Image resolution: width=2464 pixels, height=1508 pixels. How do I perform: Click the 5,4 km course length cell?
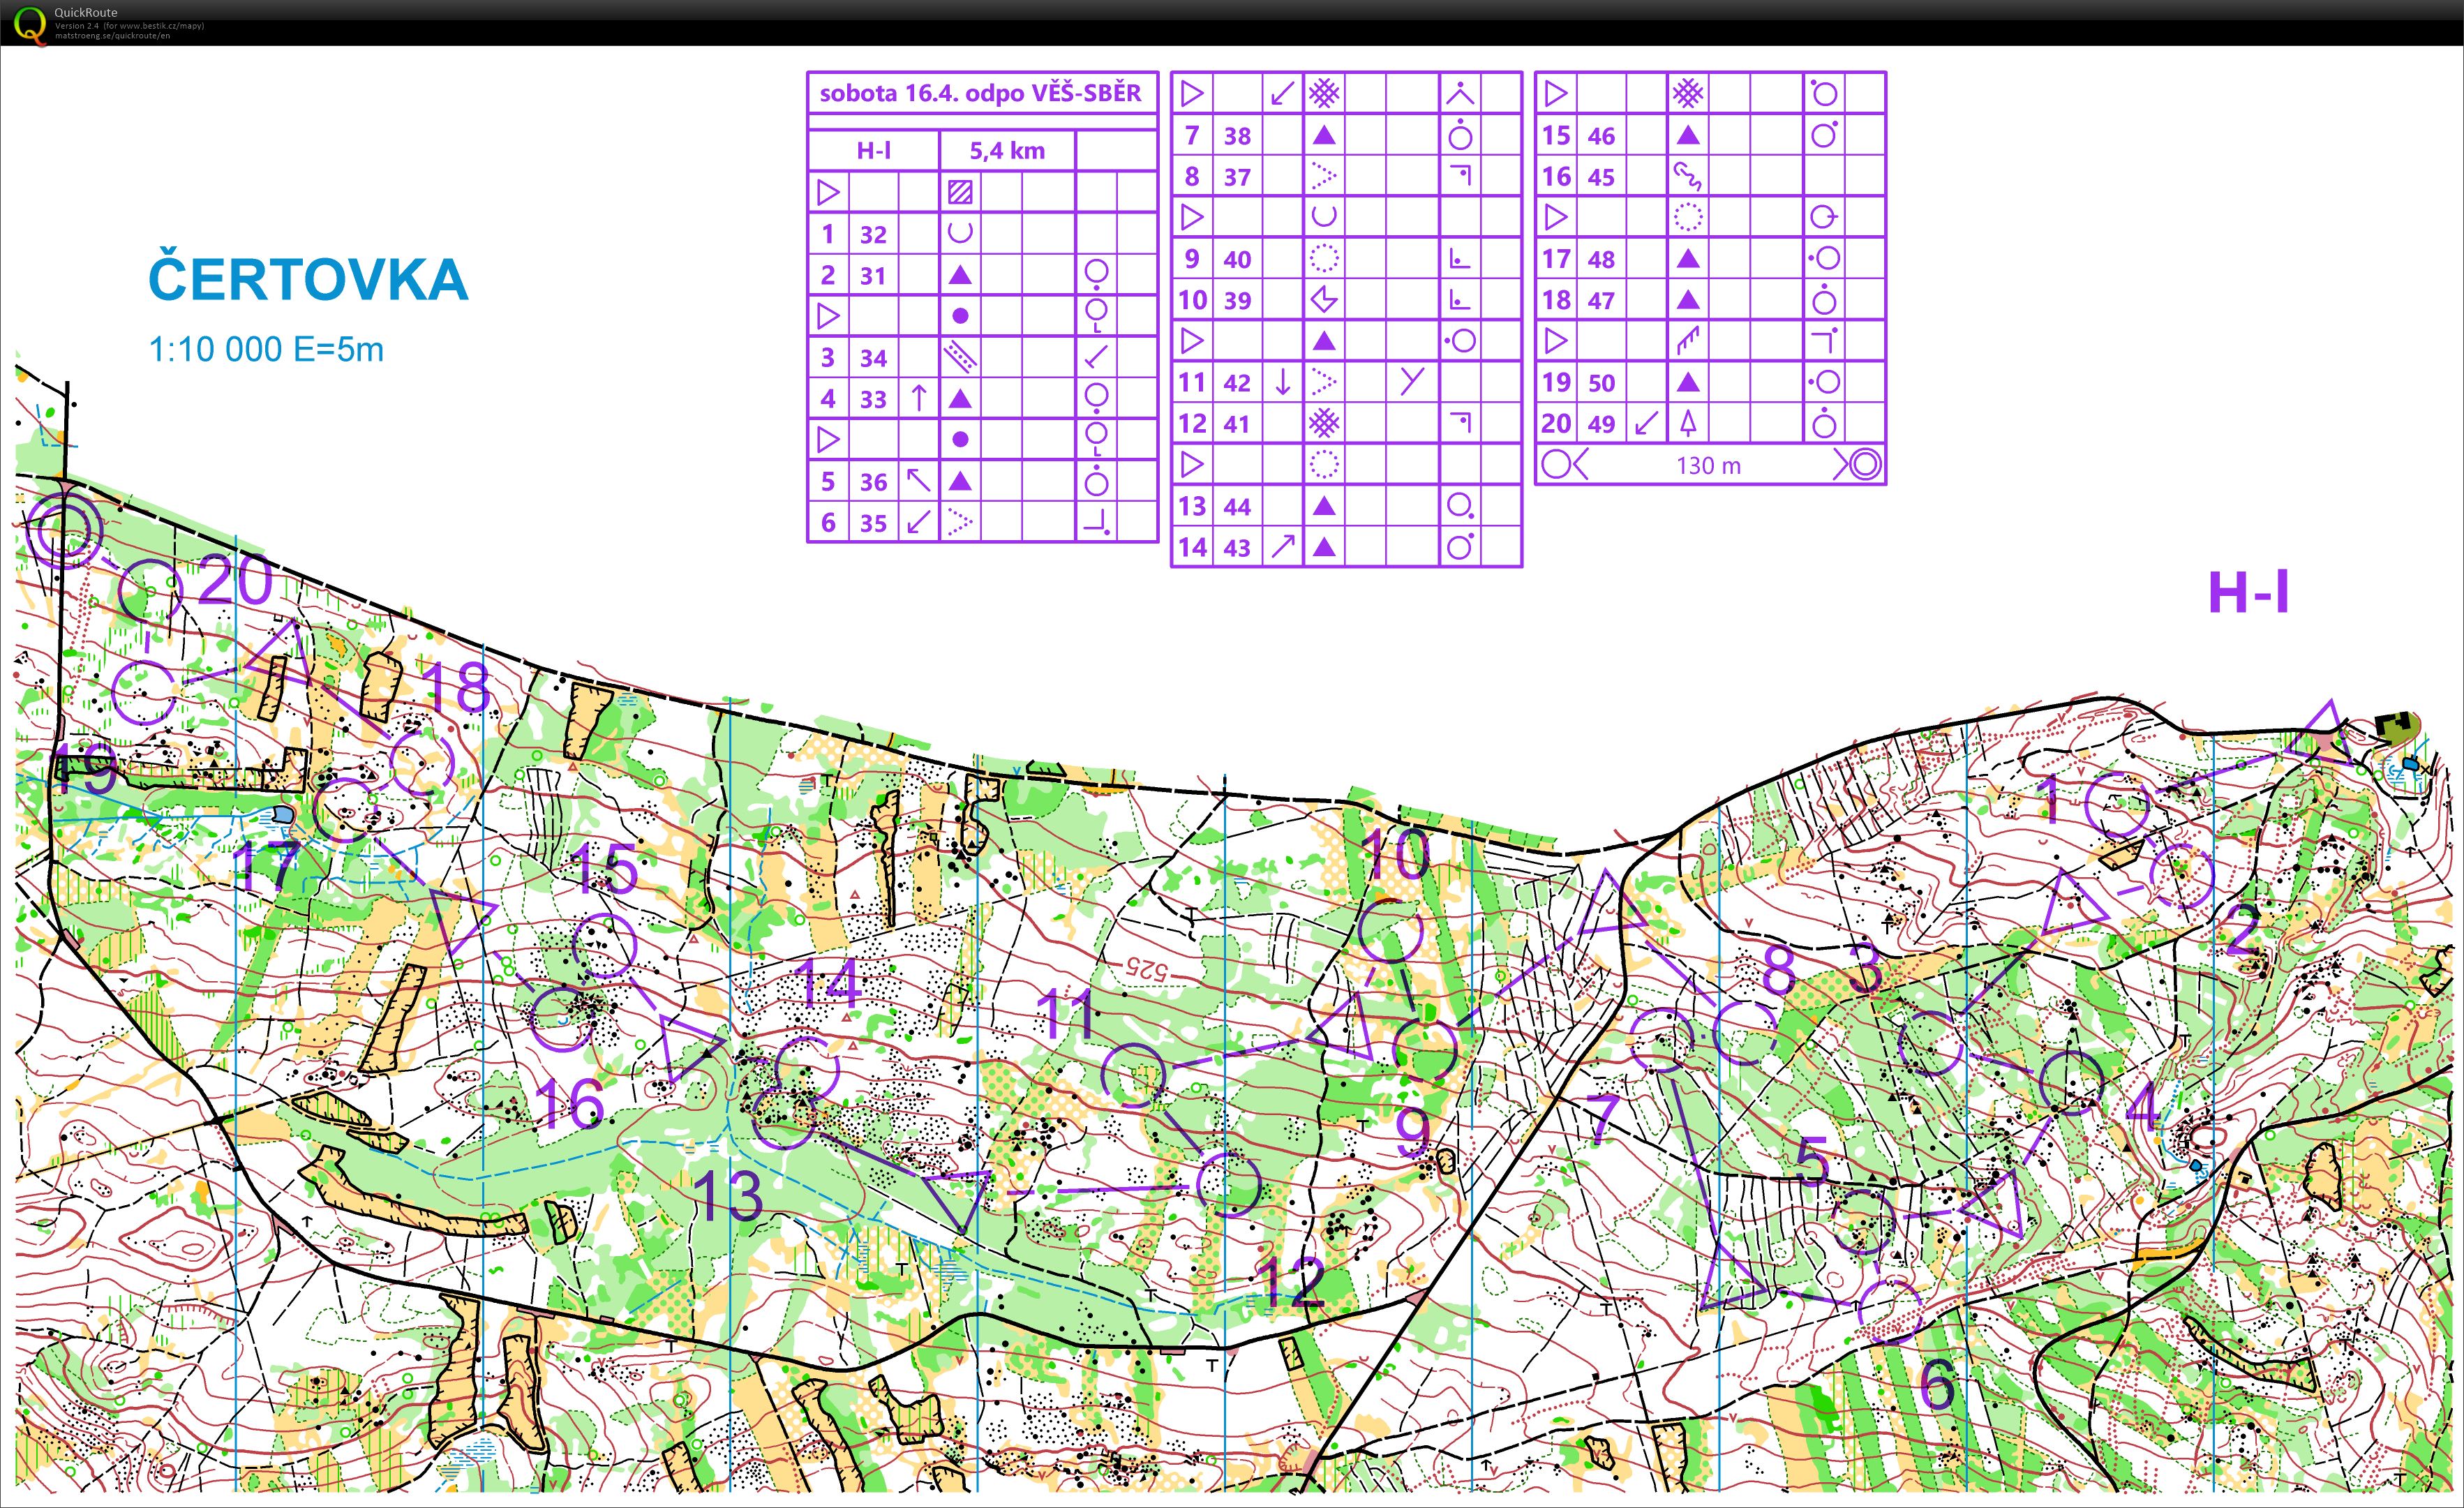[x=1007, y=151]
